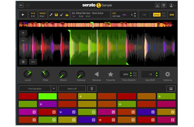The width and height of the screenshot is (194, 127).
Task: Click the overview waveform strip
Action: [x=96, y=25]
